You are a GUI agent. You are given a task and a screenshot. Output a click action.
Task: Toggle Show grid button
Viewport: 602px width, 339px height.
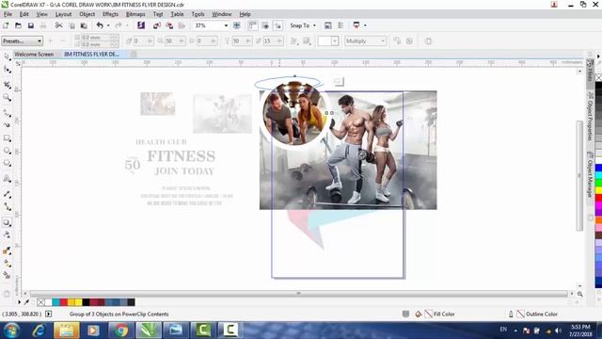pos(265,25)
